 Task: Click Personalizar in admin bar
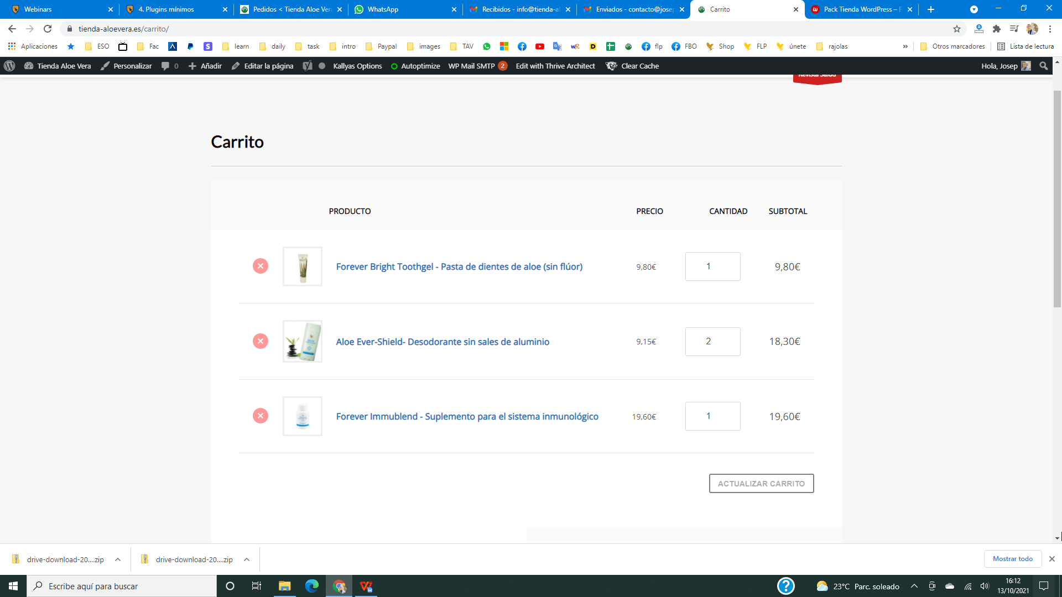point(126,66)
